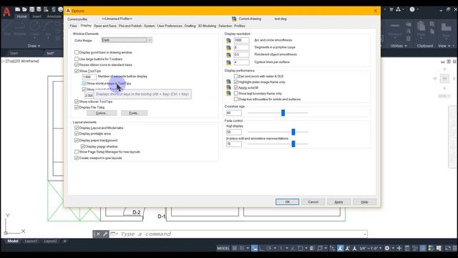This screenshot has height=258, width=458.
Task: Click the workspace switching gear icon
Action: pyautogui.click(x=387, y=249)
